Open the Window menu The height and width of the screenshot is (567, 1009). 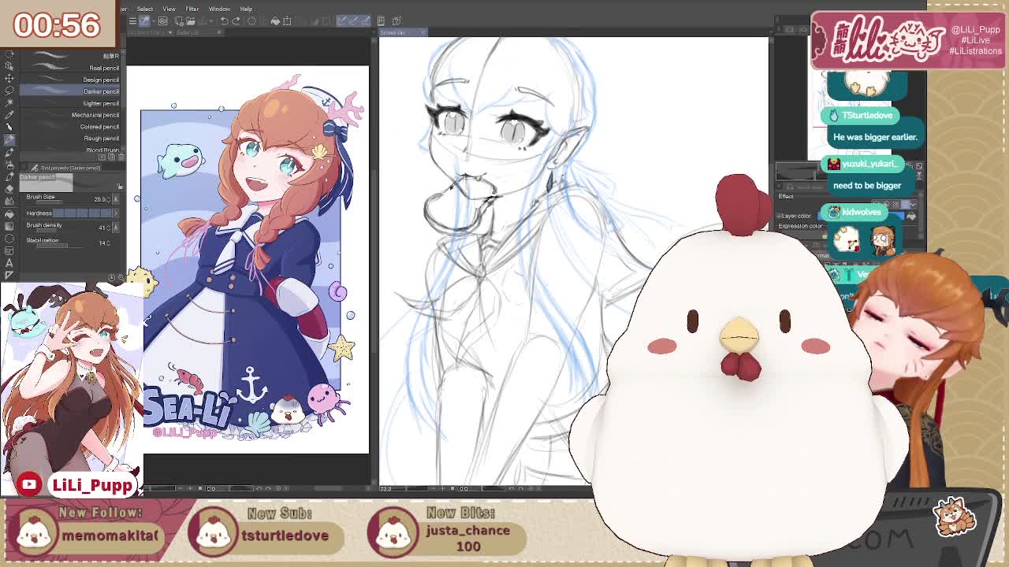(219, 9)
